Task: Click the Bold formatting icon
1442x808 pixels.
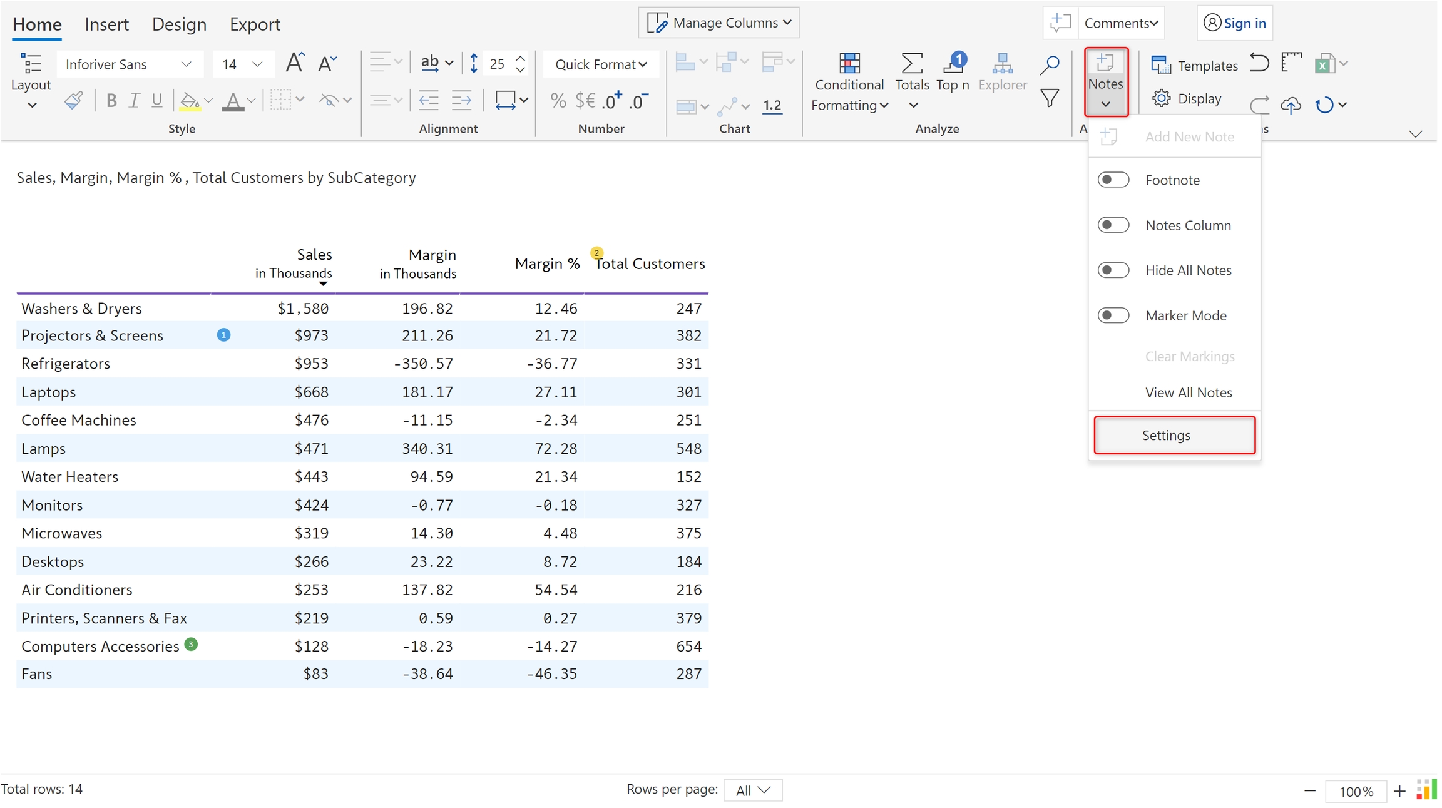Action: click(x=111, y=100)
